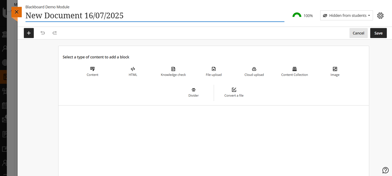Click the Blackboard Demo Module label

(x=47, y=7)
